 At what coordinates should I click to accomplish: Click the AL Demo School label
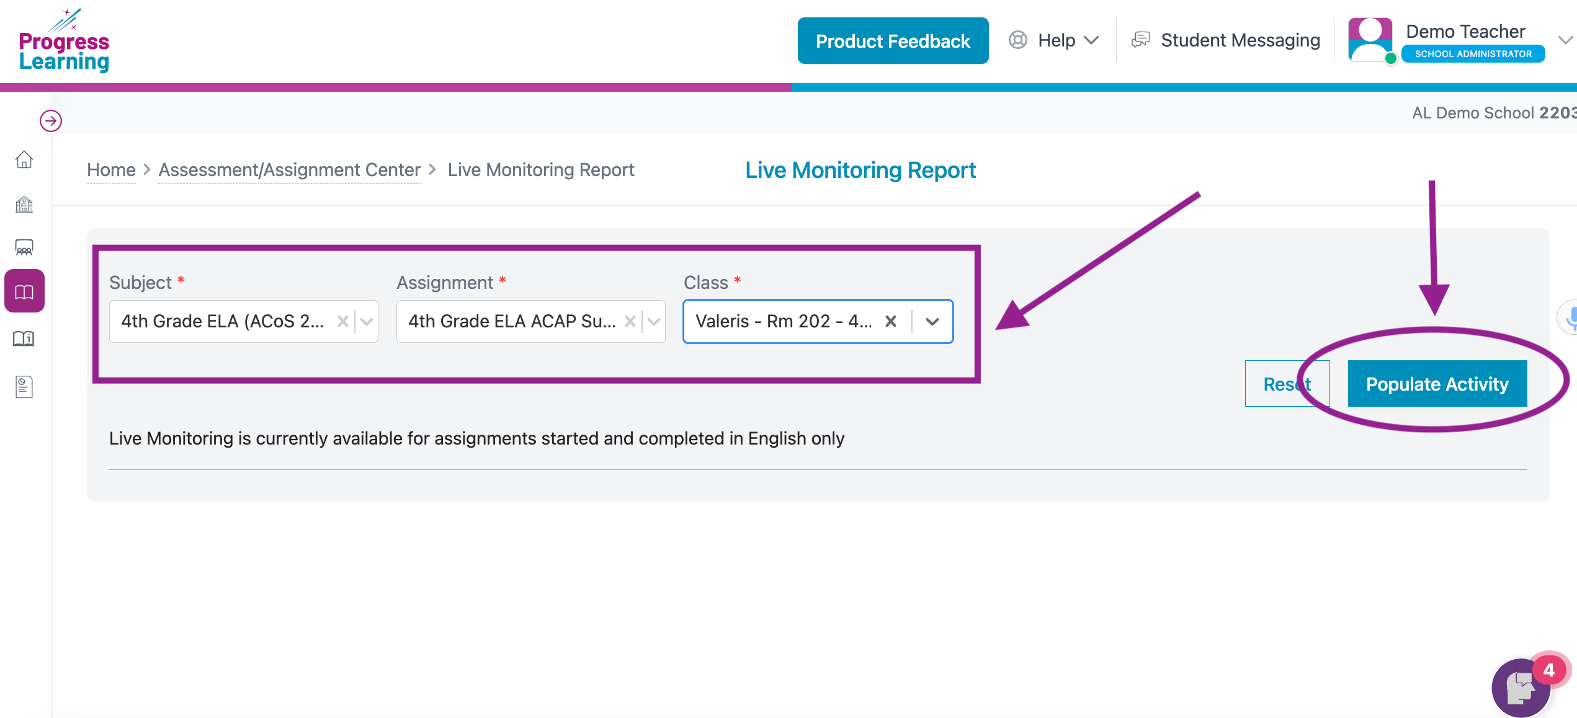[x=1494, y=113]
